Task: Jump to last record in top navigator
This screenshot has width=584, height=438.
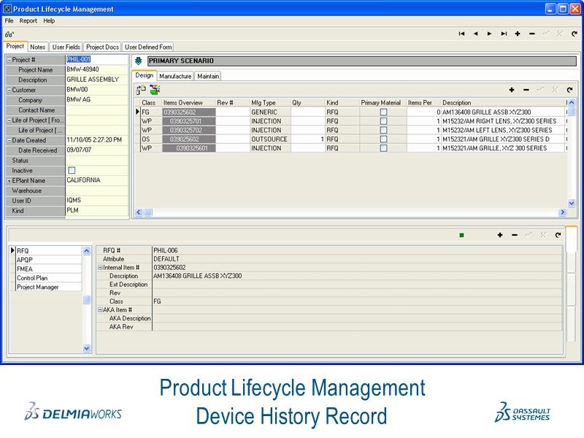Action: coord(504,34)
